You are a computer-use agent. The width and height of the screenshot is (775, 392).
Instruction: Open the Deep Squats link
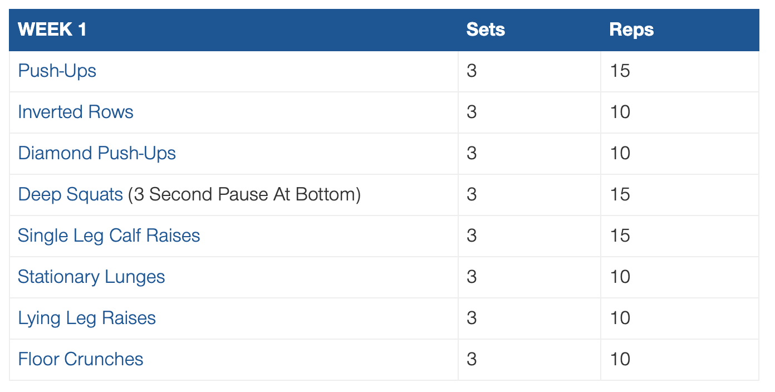pyautogui.click(x=70, y=195)
